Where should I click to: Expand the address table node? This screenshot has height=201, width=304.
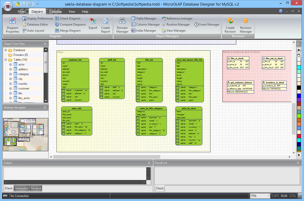10,69
